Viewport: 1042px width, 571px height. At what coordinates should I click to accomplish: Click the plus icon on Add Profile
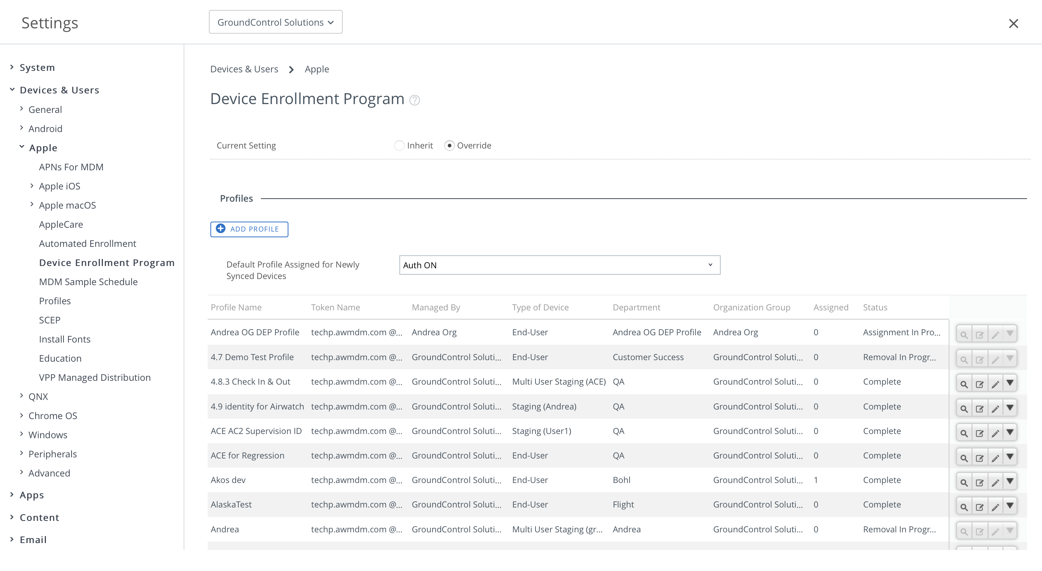click(220, 228)
